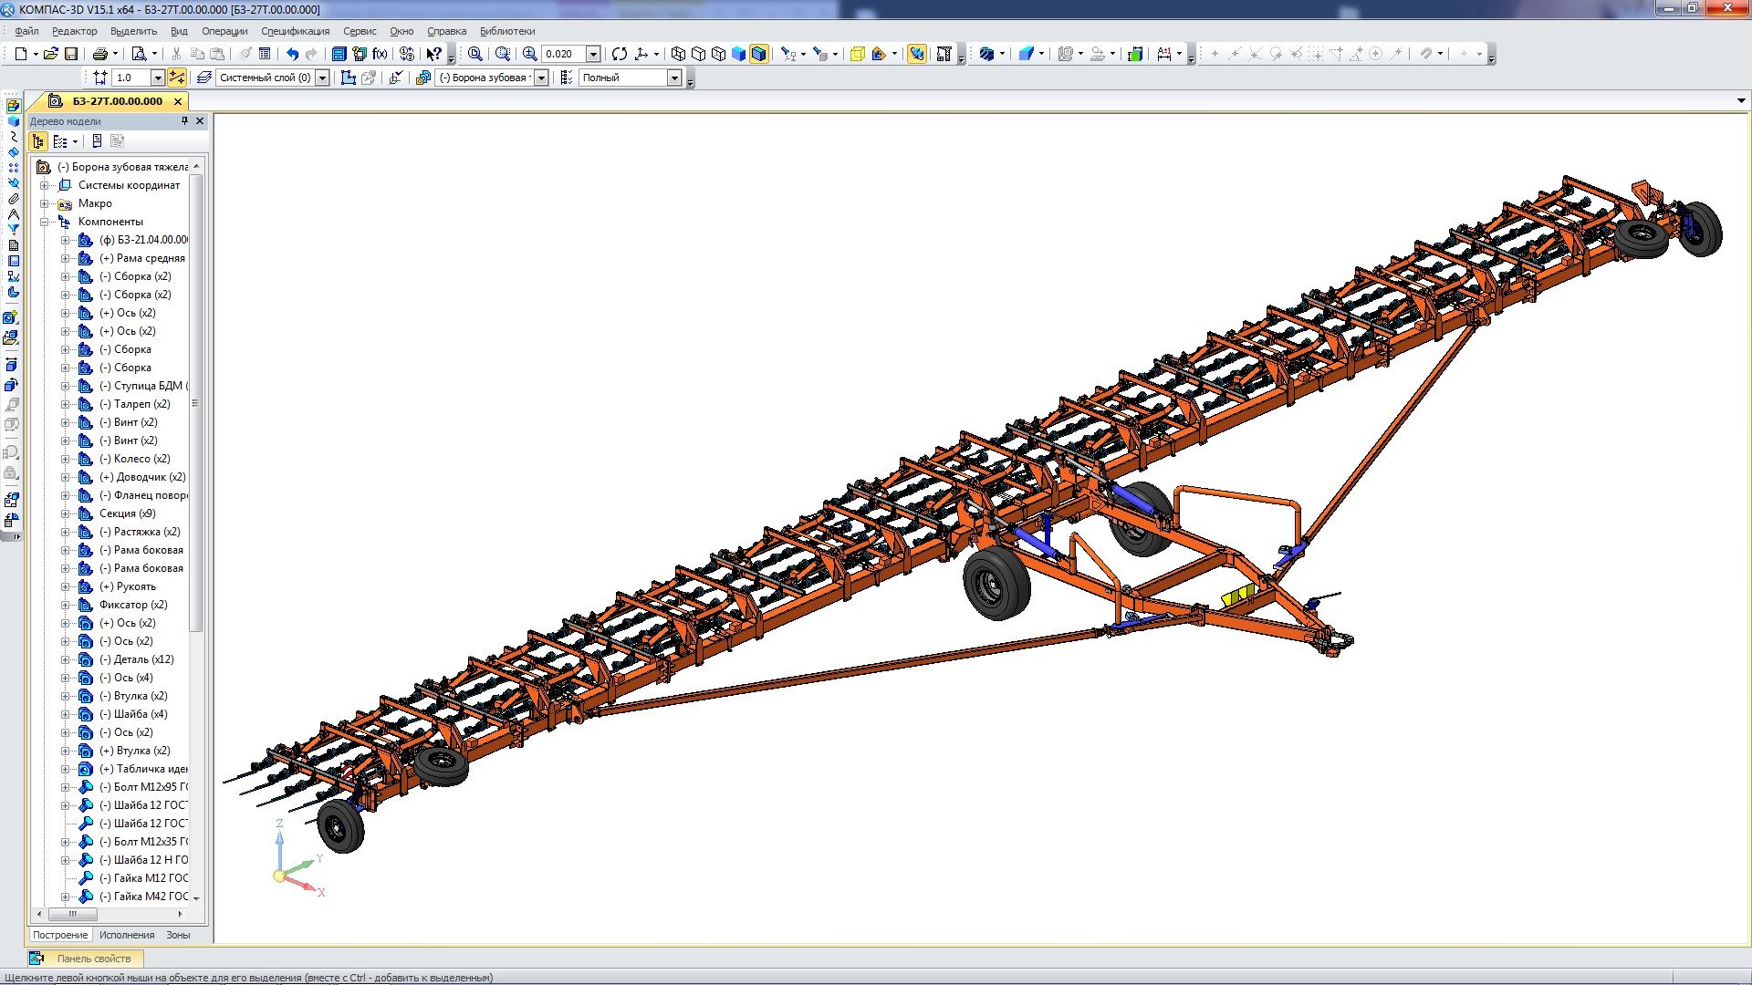
Task: Click the Print icon in toolbar
Action: [x=100, y=54]
